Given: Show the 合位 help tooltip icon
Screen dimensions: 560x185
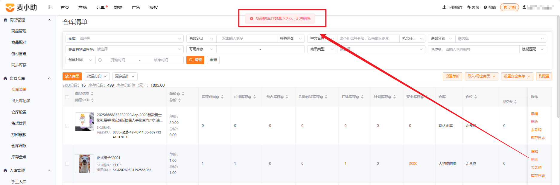Looking at the screenshot, I should pyautogui.click(x=439, y=49).
